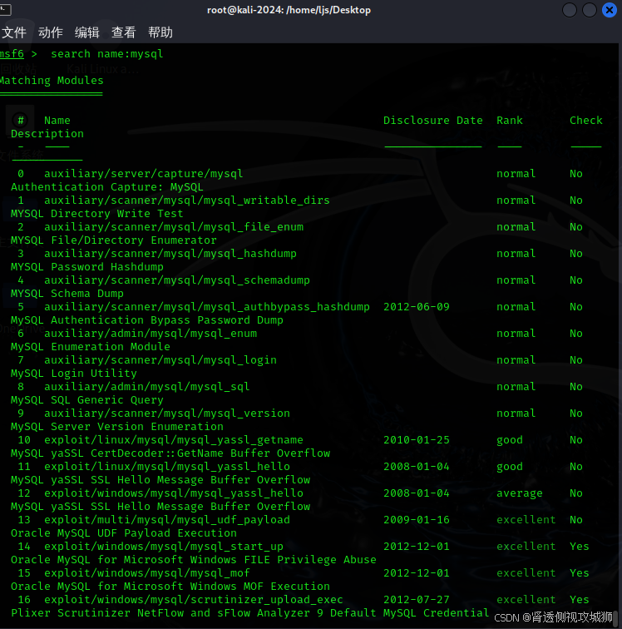Click the 'Check' column header

click(586, 121)
